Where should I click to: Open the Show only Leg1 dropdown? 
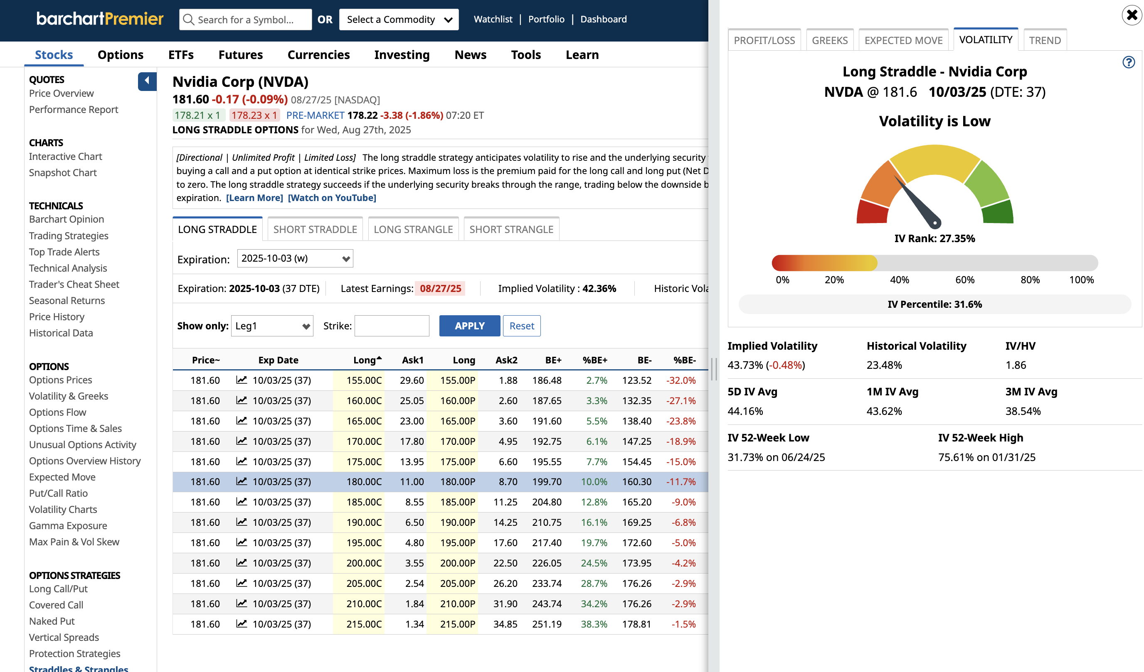272,326
